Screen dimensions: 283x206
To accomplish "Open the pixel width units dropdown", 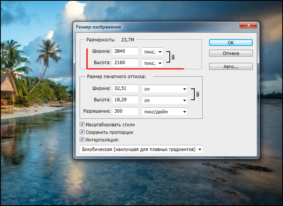I will (153, 52).
